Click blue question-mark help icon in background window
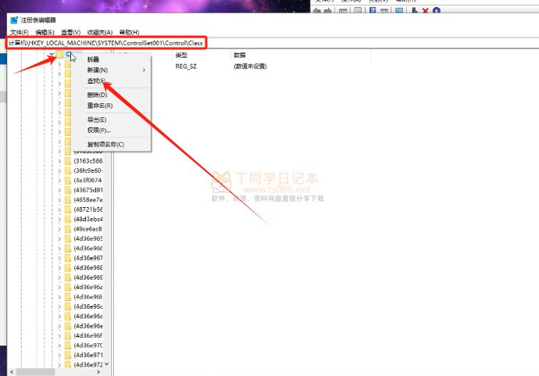The width and height of the screenshot is (539, 376). (373, 10)
